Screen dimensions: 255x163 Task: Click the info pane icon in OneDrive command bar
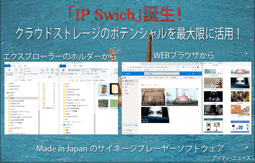(199, 78)
